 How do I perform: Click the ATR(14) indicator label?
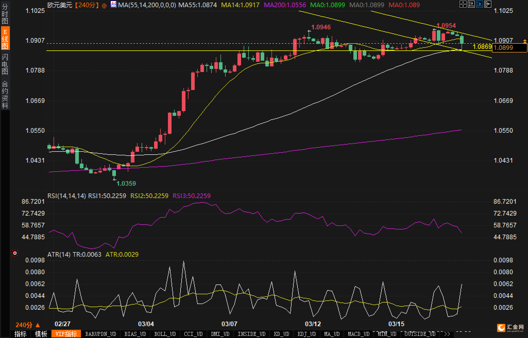click(59, 254)
